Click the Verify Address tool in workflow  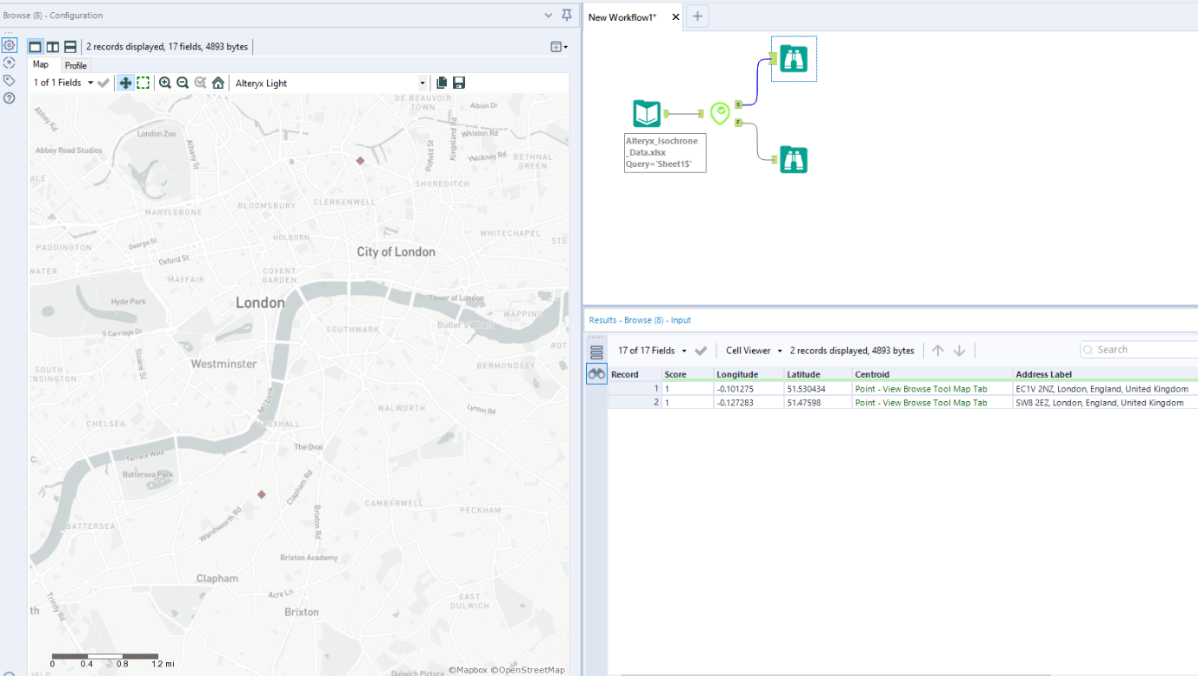[x=720, y=113]
